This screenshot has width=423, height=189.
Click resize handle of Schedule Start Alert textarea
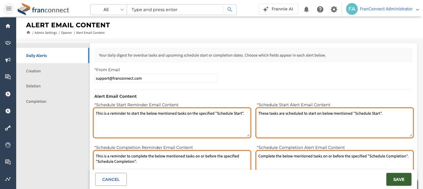tap(411, 135)
